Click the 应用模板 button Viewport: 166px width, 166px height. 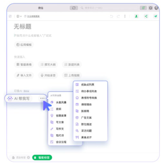(x=24, y=45)
